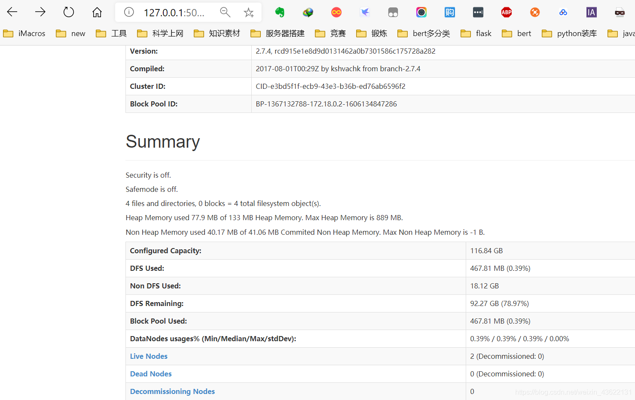Open the 科学上网 bookmarks folder
This screenshot has height=400, width=635.
(x=160, y=33)
